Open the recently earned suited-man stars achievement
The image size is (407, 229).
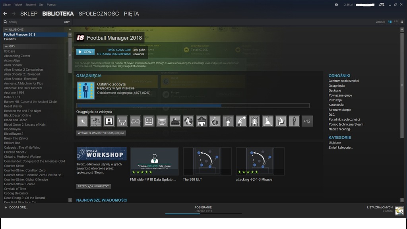coord(85,90)
